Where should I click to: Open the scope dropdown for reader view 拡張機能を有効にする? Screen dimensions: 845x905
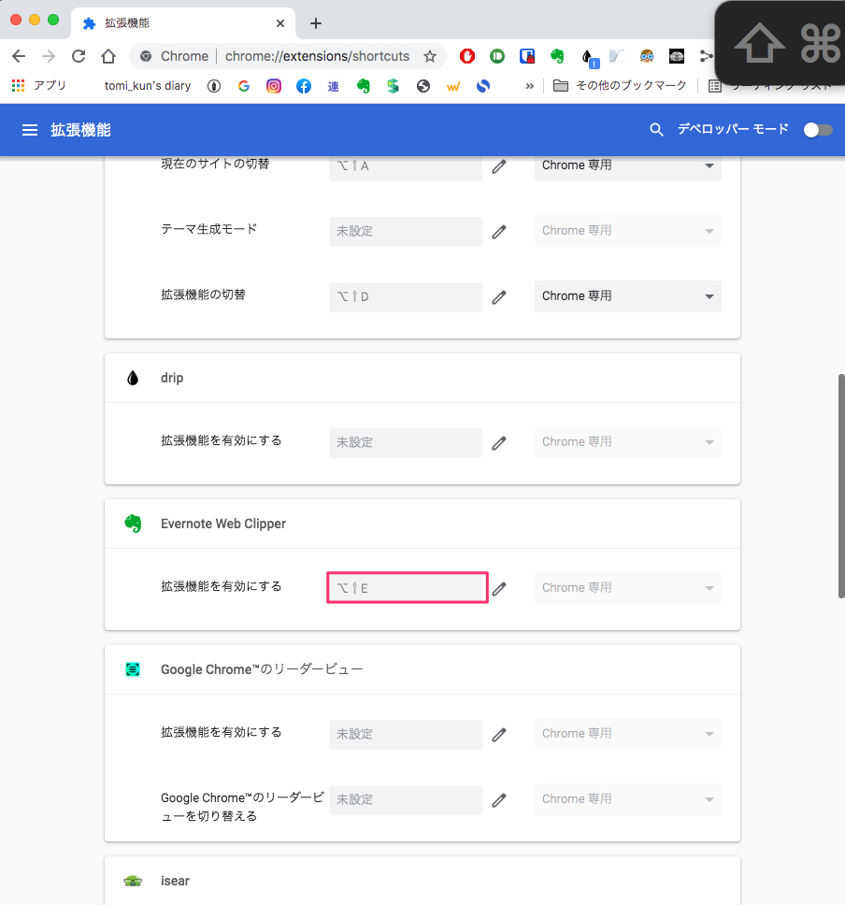point(627,734)
